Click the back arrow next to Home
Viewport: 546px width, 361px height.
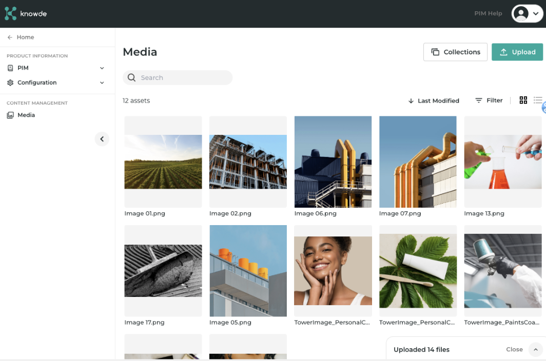click(10, 37)
